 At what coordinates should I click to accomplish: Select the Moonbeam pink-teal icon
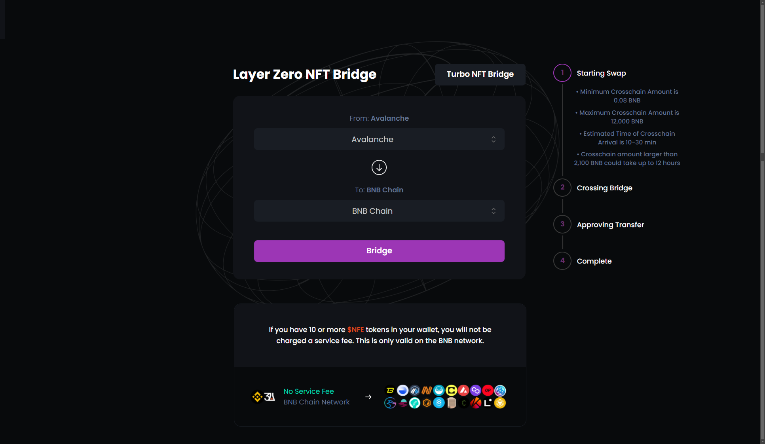pos(402,403)
